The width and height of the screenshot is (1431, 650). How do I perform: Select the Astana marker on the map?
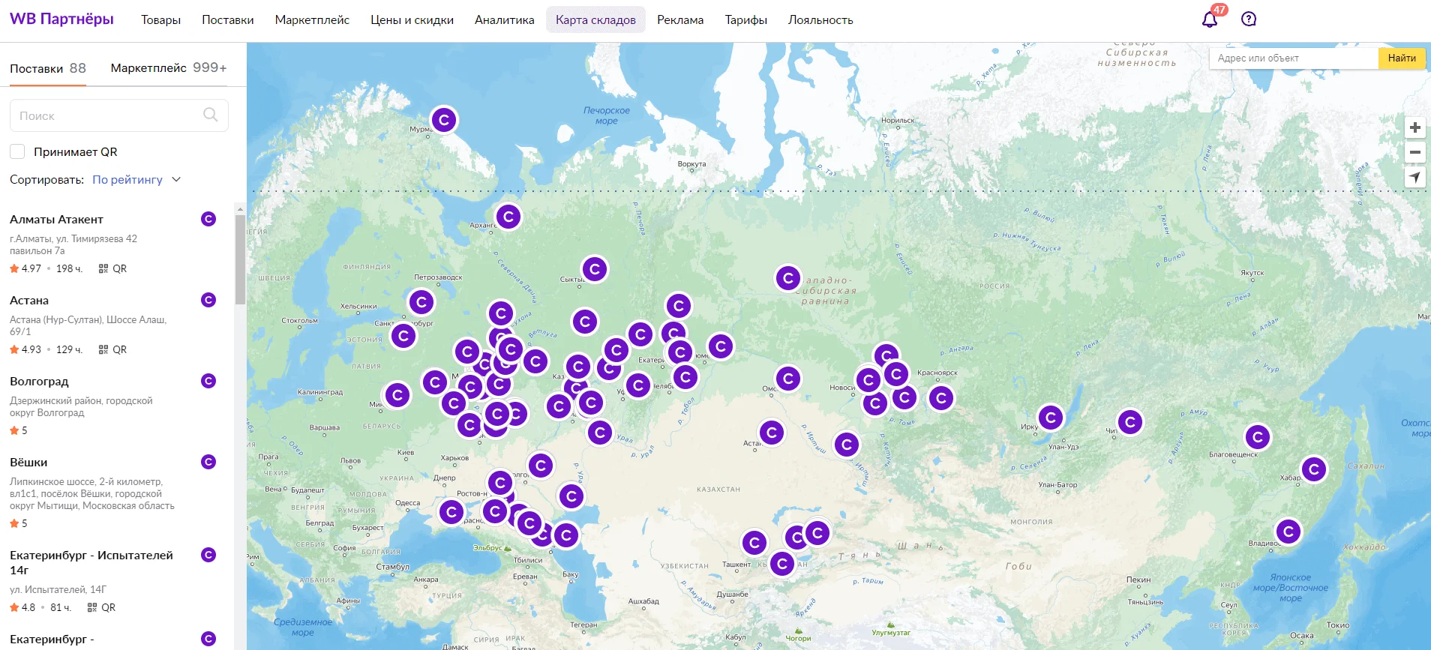tap(772, 432)
